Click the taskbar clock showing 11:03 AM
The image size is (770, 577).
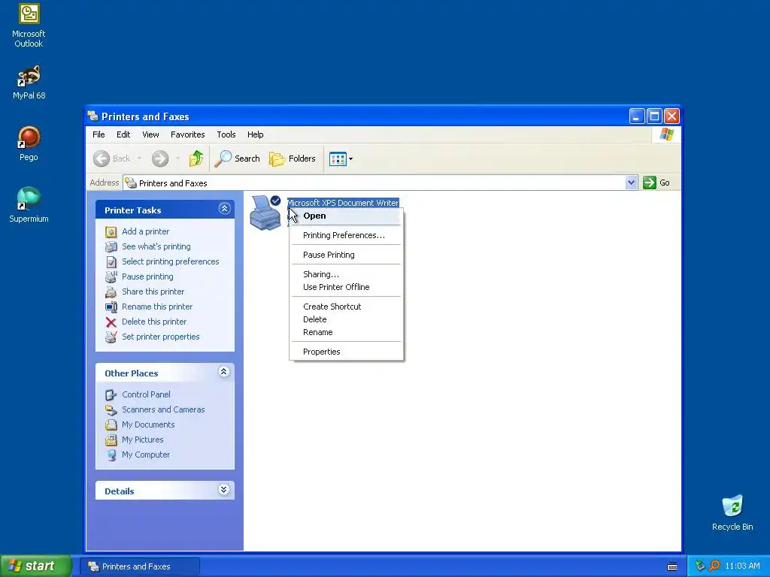(x=742, y=566)
